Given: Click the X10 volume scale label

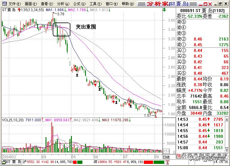Looking at the screenshot, I should [x=166, y=151].
